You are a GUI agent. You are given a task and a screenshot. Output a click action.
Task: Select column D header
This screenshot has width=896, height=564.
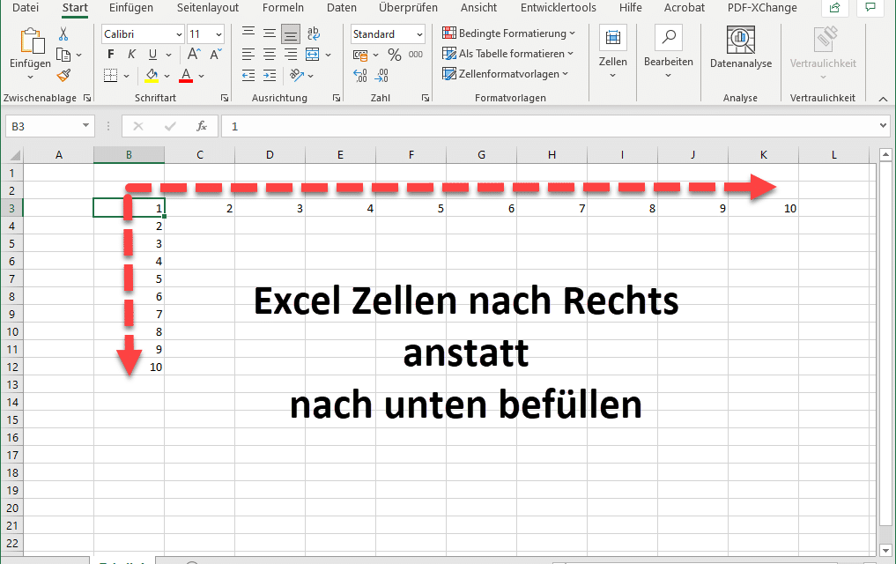(270, 155)
